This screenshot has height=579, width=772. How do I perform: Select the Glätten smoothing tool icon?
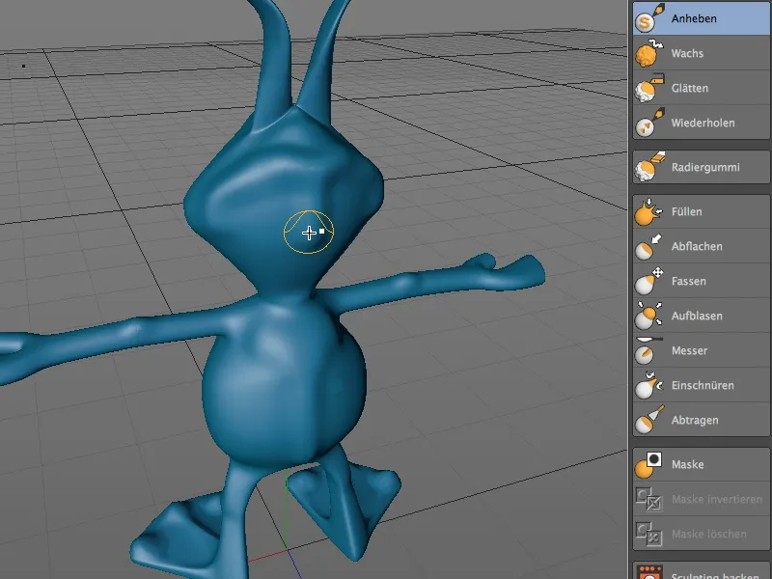(648, 88)
